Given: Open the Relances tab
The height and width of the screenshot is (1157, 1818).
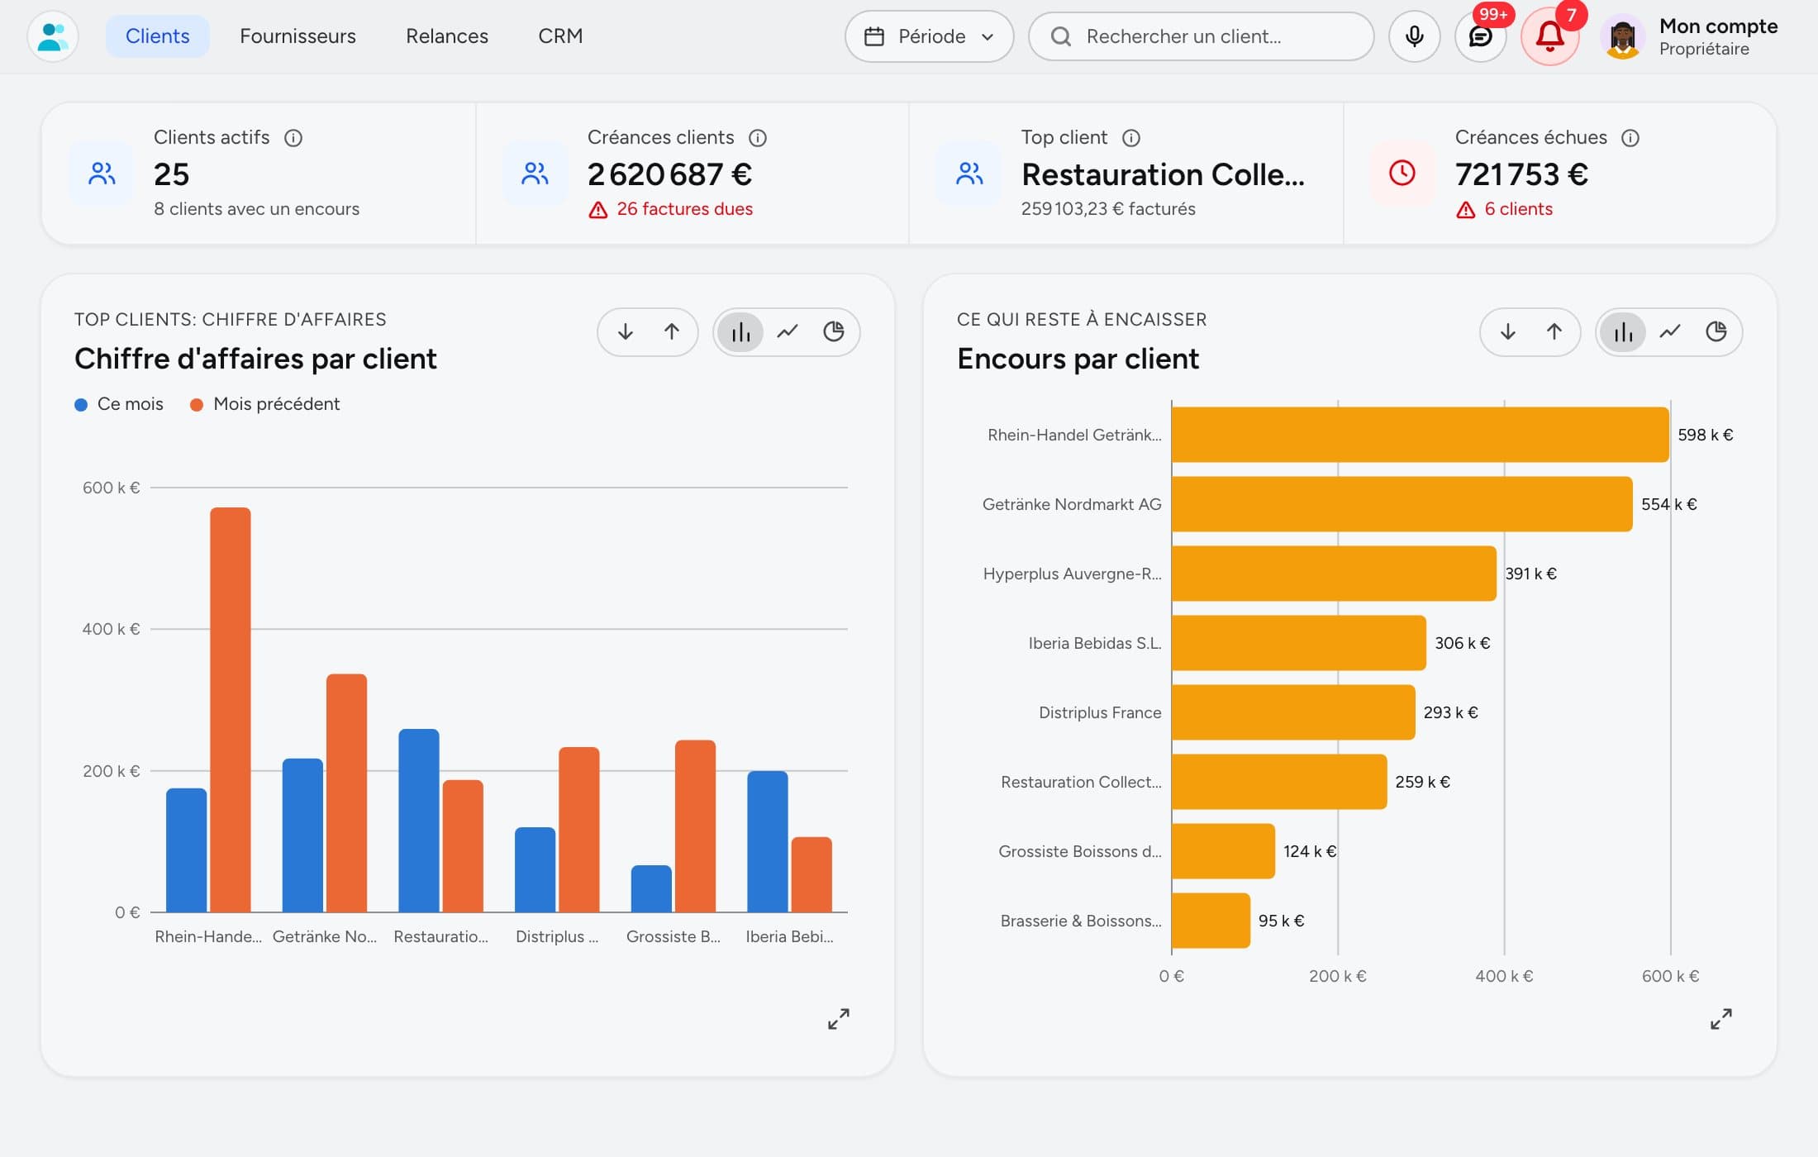Looking at the screenshot, I should [x=447, y=36].
